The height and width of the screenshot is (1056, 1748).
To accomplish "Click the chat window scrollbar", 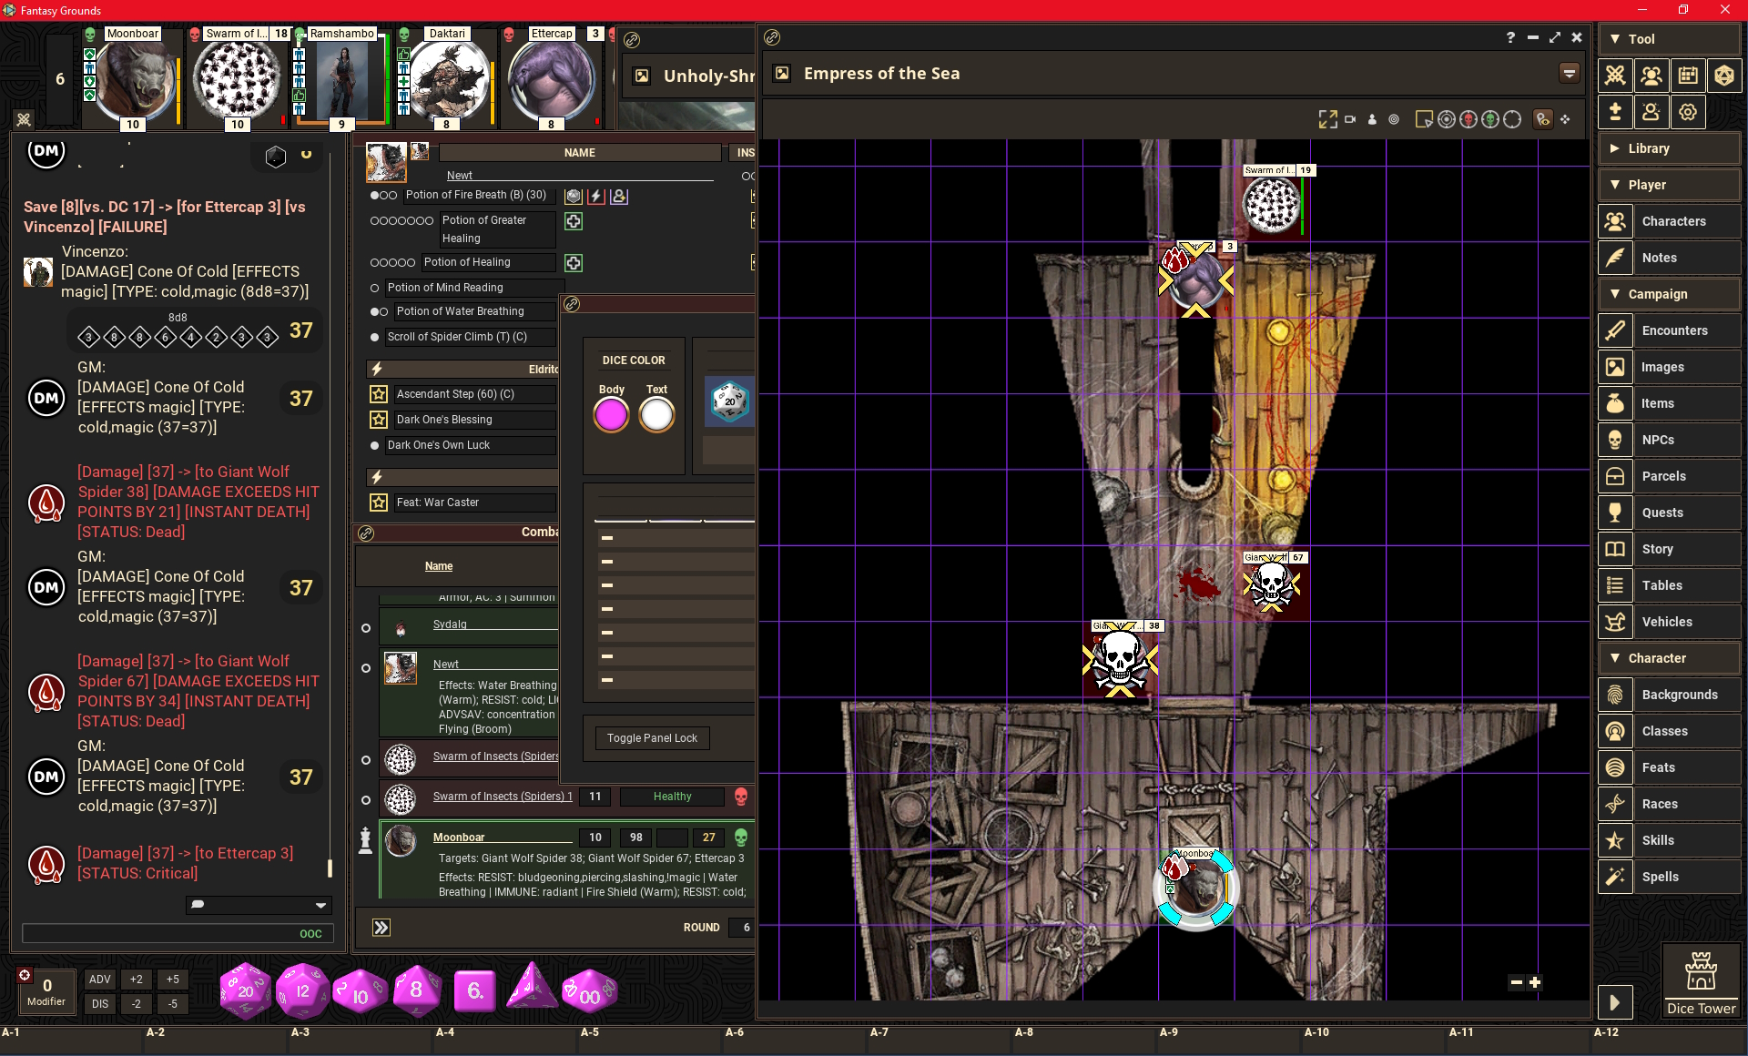I will (x=330, y=868).
